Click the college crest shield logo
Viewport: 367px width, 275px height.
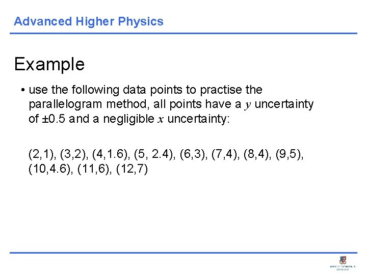click(342, 259)
